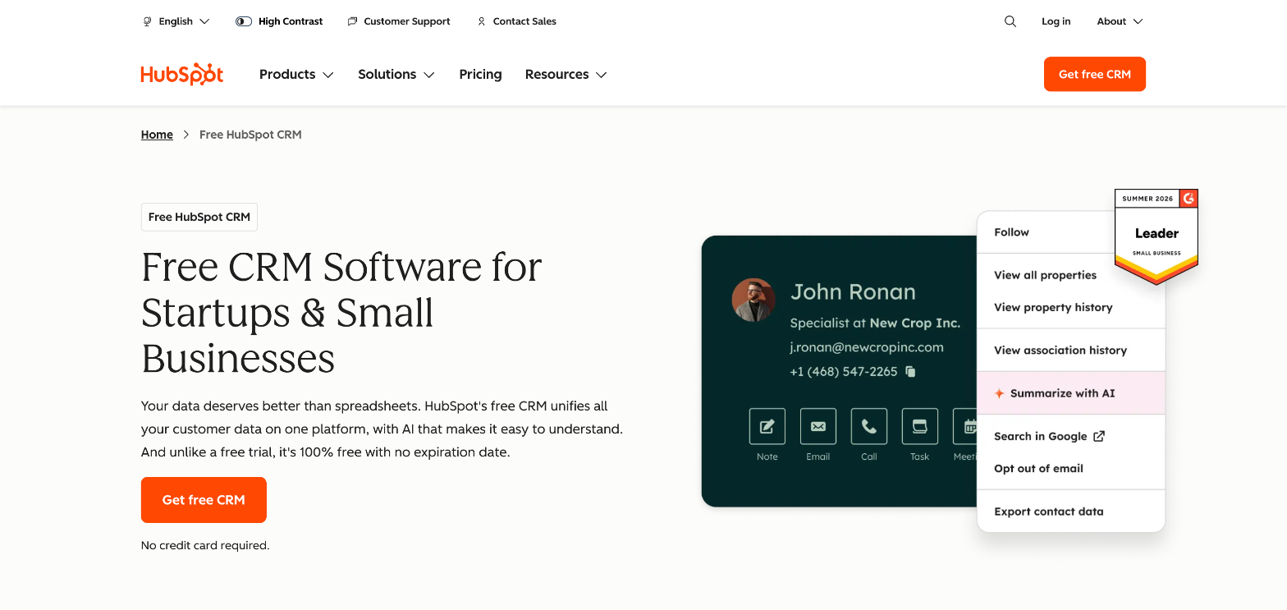This screenshot has height=610, width=1287.
Task: Click John Ronan's profile photo
Action: (753, 300)
